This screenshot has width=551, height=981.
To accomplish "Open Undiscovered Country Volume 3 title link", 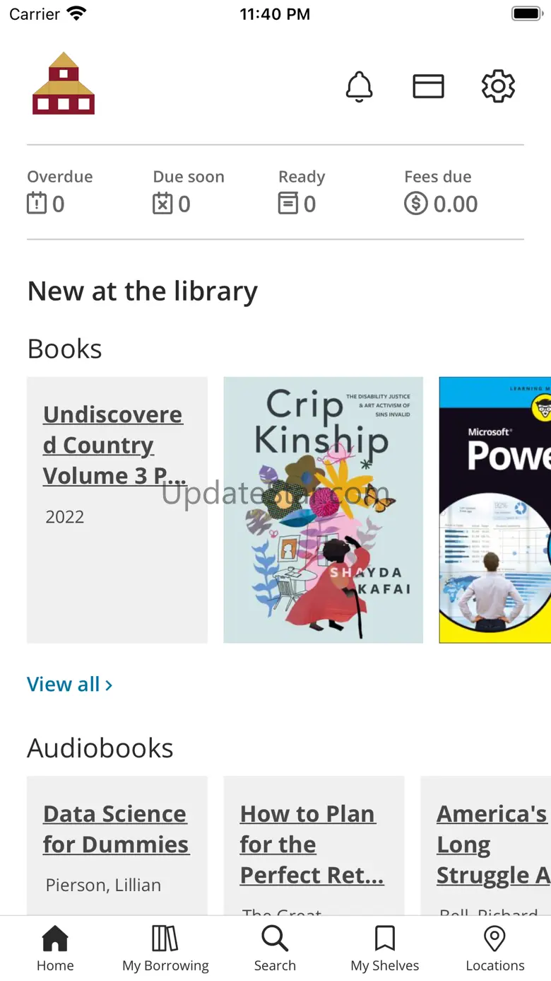I will coord(114,445).
